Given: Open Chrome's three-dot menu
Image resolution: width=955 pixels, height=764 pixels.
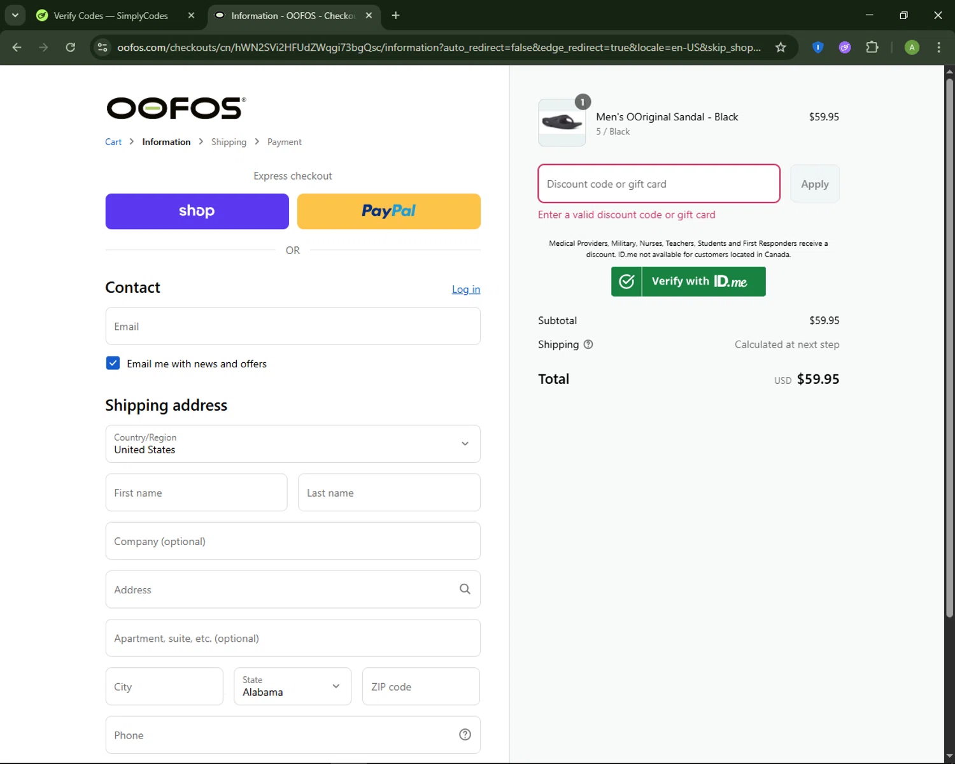Looking at the screenshot, I should 938,47.
